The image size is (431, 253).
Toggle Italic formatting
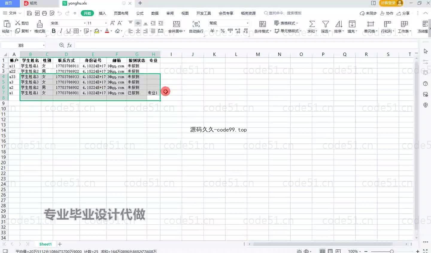pyautogui.click(x=61, y=31)
